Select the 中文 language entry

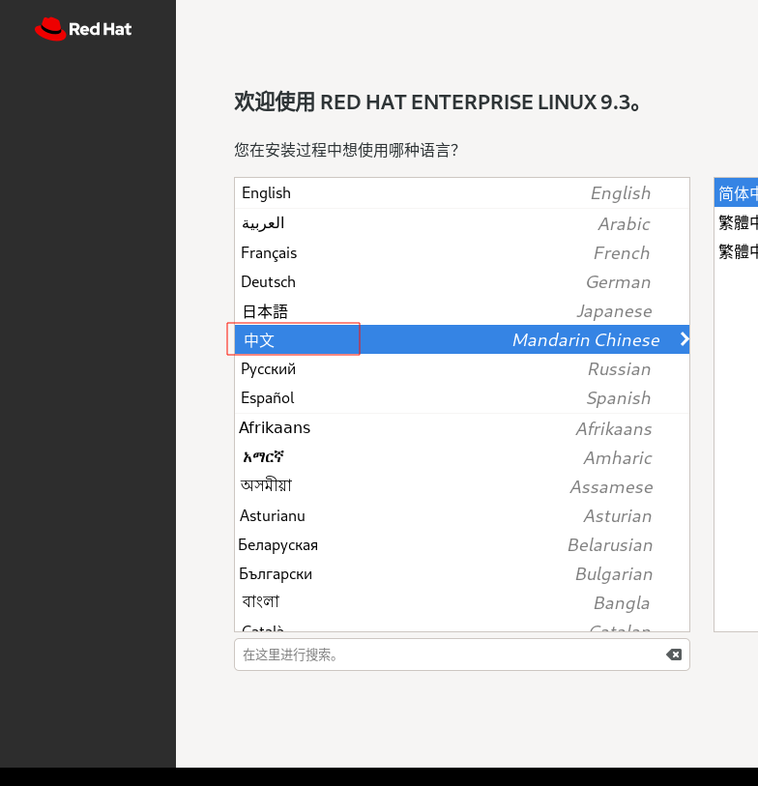462,339
